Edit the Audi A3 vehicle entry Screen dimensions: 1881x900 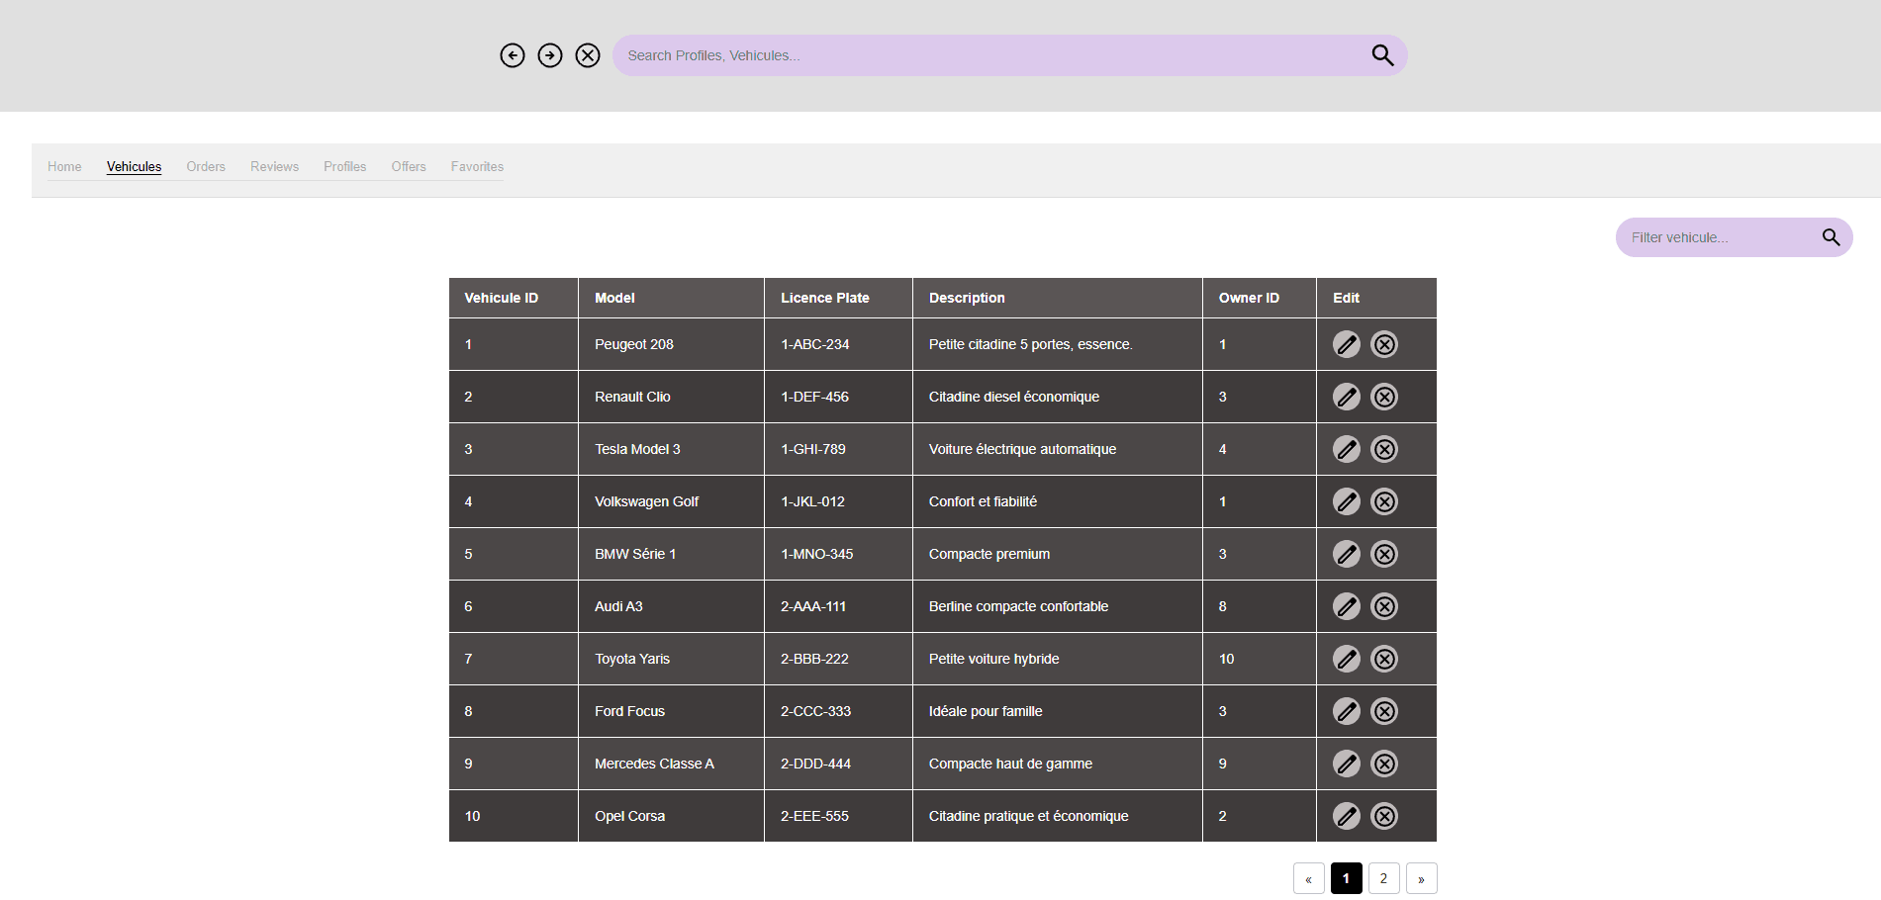pyautogui.click(x=1347, y=606)
